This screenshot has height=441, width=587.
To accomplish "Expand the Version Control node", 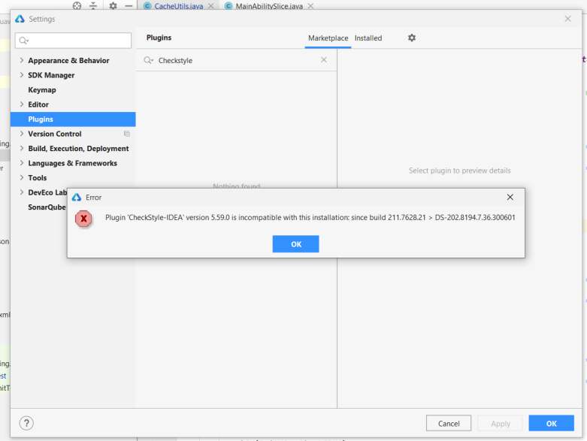I will 22,134.
